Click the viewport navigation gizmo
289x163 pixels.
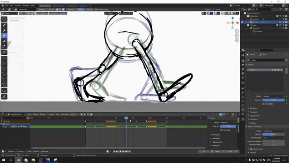pos(233,23)
